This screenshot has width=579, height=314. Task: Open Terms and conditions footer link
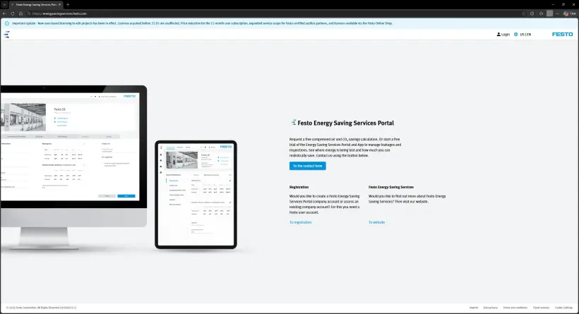coord(515,308)
